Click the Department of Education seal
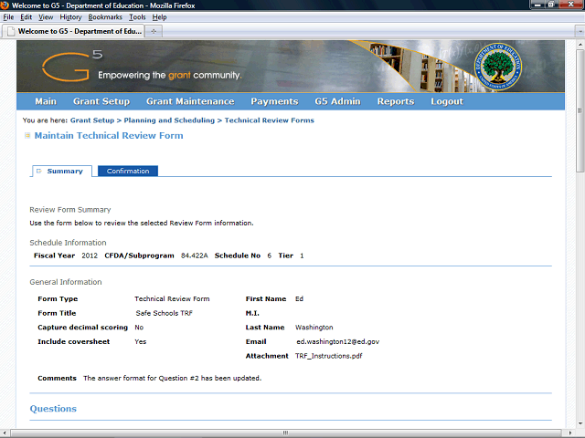585x438 pixels. click(497, 67)
